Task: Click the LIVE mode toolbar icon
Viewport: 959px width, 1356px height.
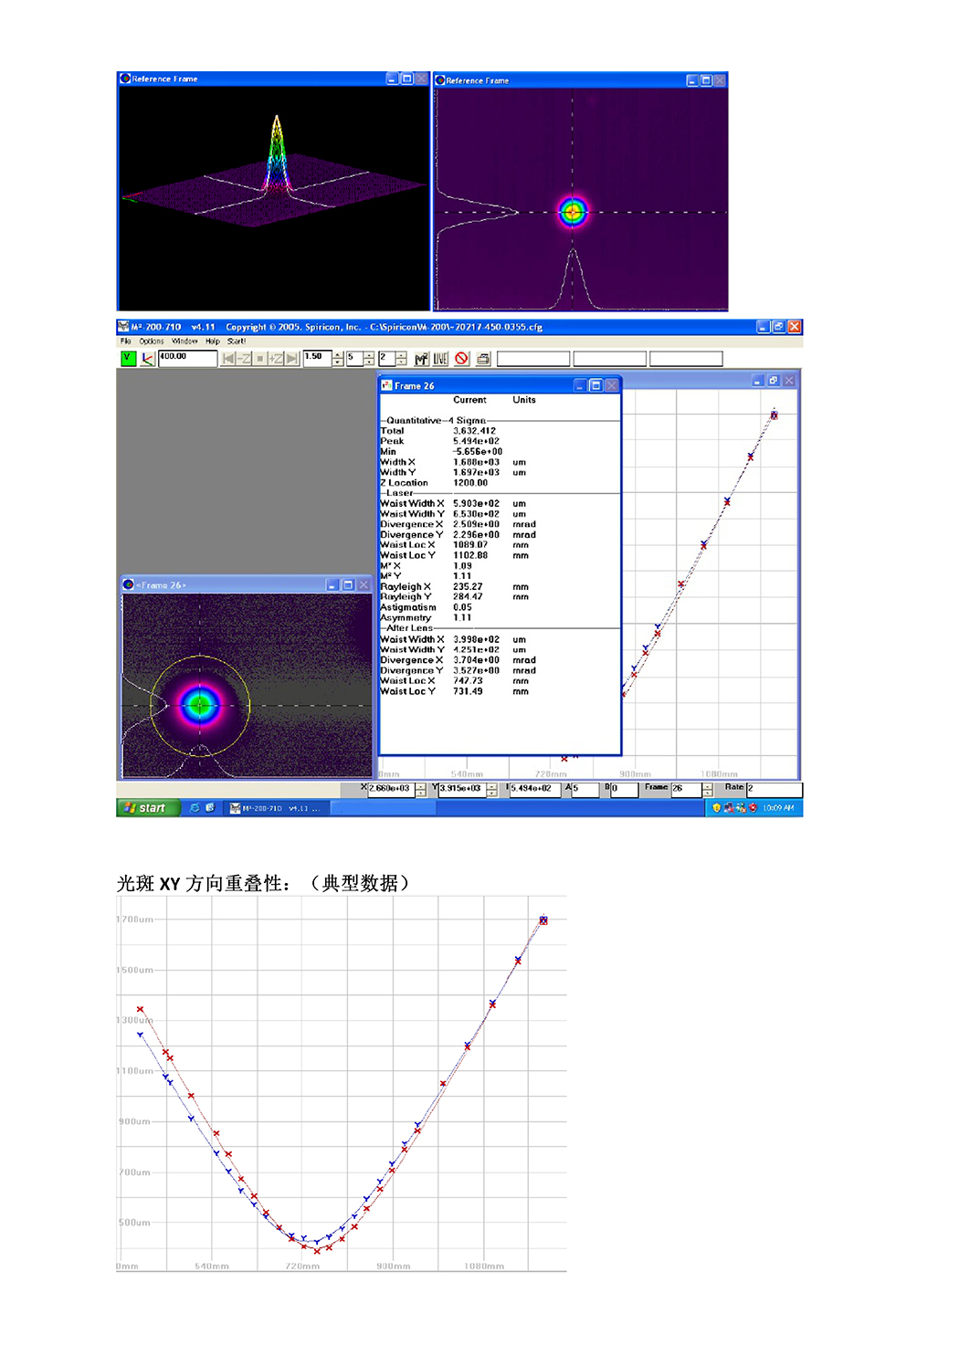Action: click(440, 359)
